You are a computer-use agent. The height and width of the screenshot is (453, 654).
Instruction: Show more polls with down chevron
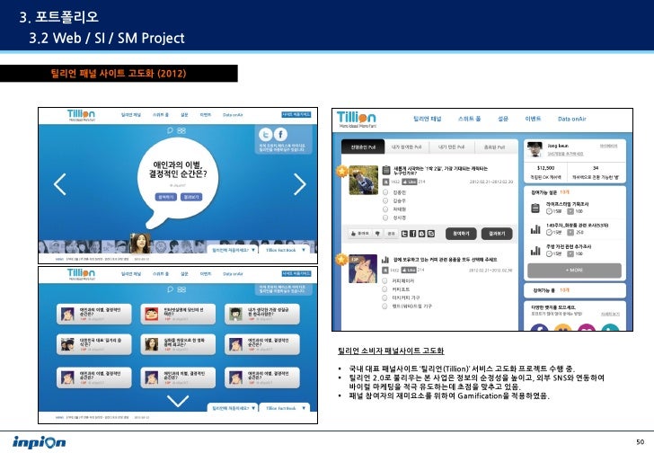click(178, 401)
